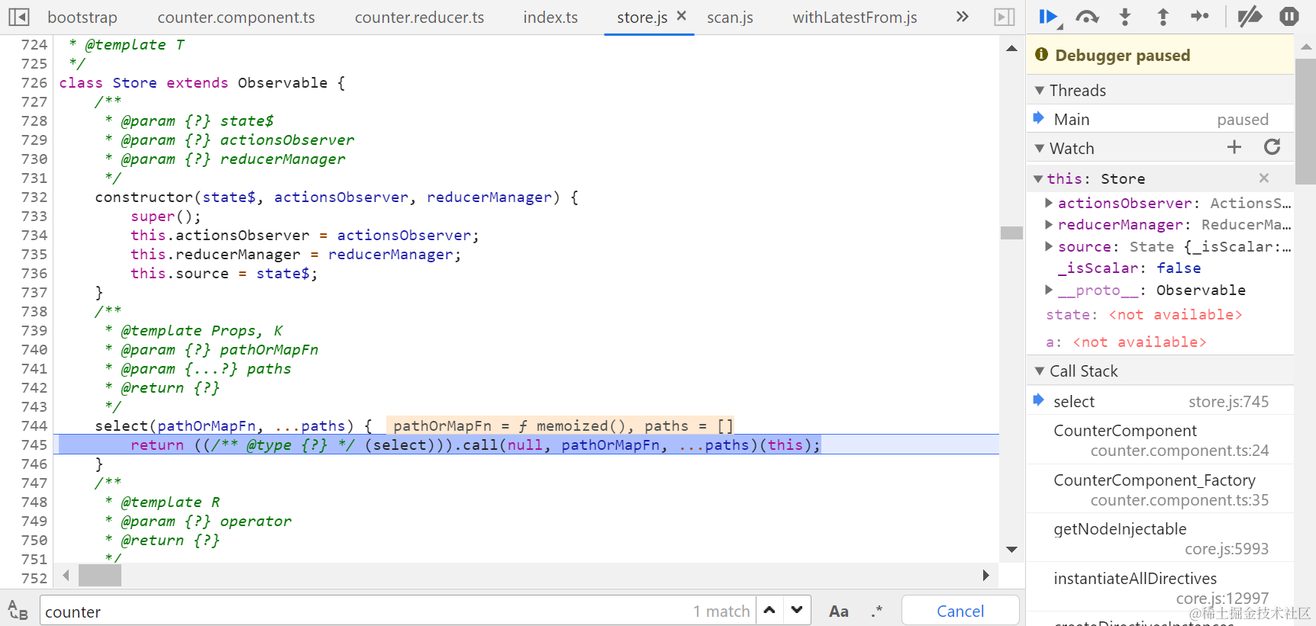1316x626 pixels.
Task: Switch to counter.component.ts tab
Action: [236, 17]
